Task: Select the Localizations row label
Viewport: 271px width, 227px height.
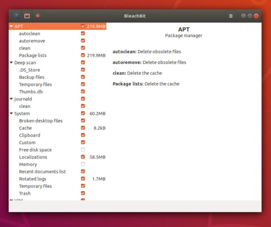Action: coord(33,157)
